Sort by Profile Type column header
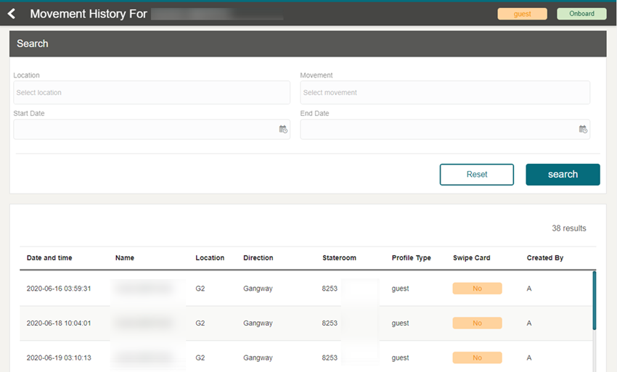The image size is (617, 372). pos(411,257)
